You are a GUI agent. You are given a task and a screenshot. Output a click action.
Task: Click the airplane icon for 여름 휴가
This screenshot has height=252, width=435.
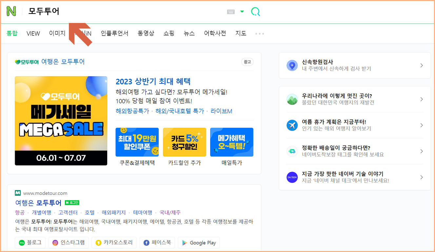(292, 125)
